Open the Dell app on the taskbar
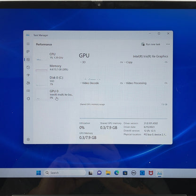This screenshot has height=196, width=196. click(x=134, y=173)
